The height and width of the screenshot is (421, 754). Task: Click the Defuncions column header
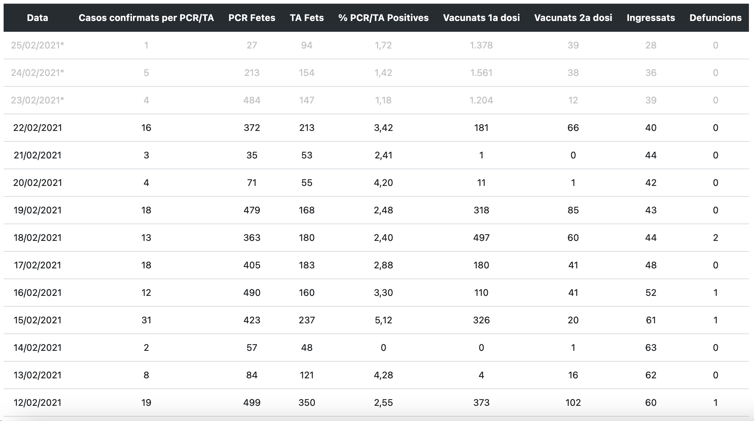(x=715, y=18)
